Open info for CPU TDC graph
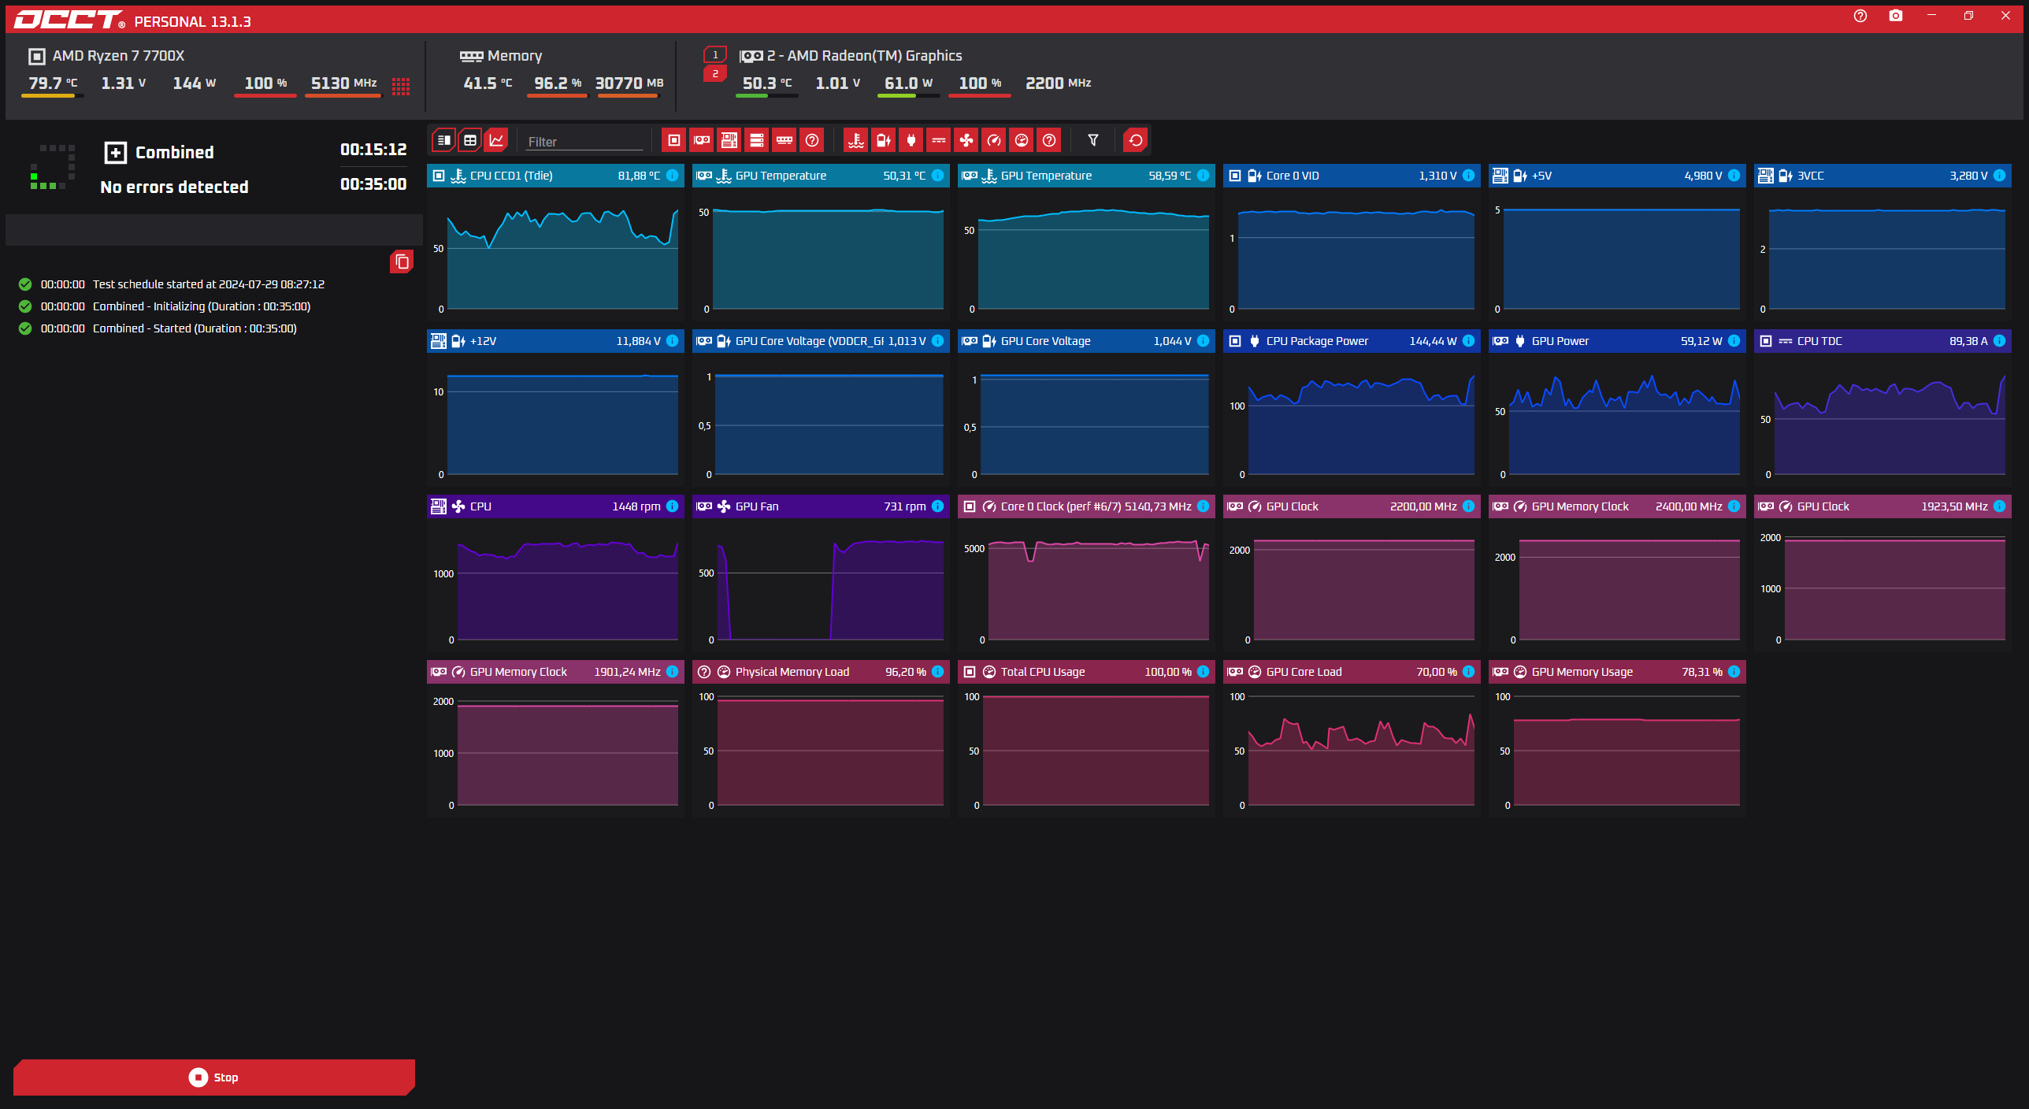 point(2000,341)
